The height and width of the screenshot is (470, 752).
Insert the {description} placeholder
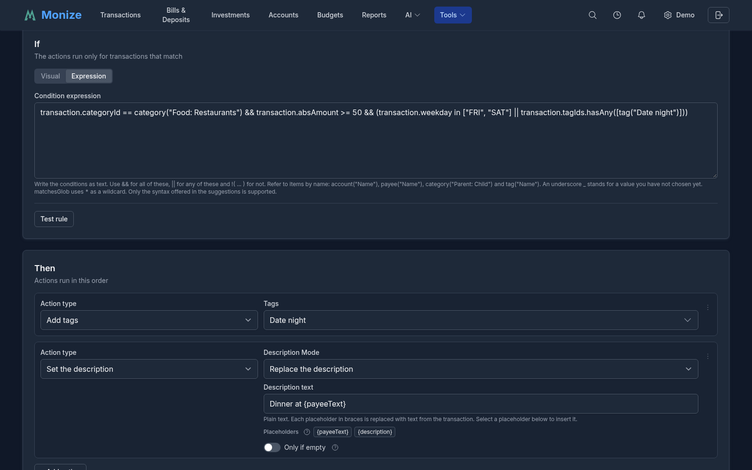(x=375, y=432)
